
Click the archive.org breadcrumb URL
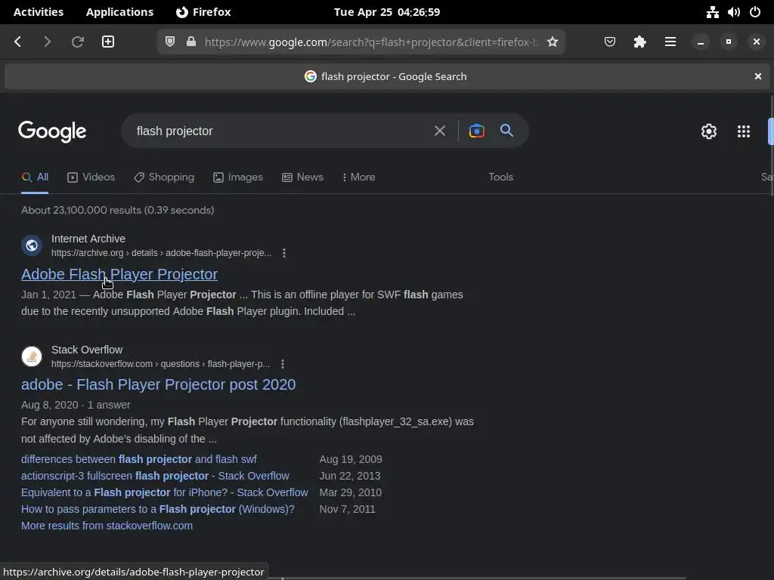(162, 253)
